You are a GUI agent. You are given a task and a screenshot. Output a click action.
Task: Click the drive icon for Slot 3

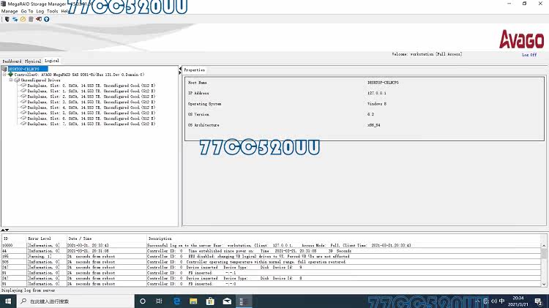[23, 102]
